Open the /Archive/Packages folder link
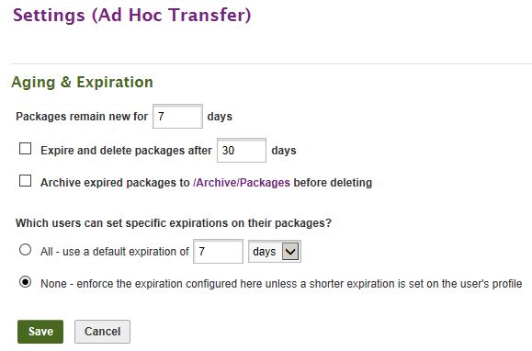532x351 pixels. (x=242, y=183)
